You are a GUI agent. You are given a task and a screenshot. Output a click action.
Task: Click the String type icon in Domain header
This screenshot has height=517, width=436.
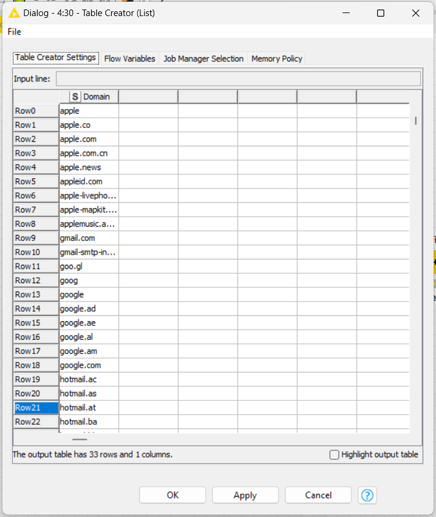pos(75,96)
